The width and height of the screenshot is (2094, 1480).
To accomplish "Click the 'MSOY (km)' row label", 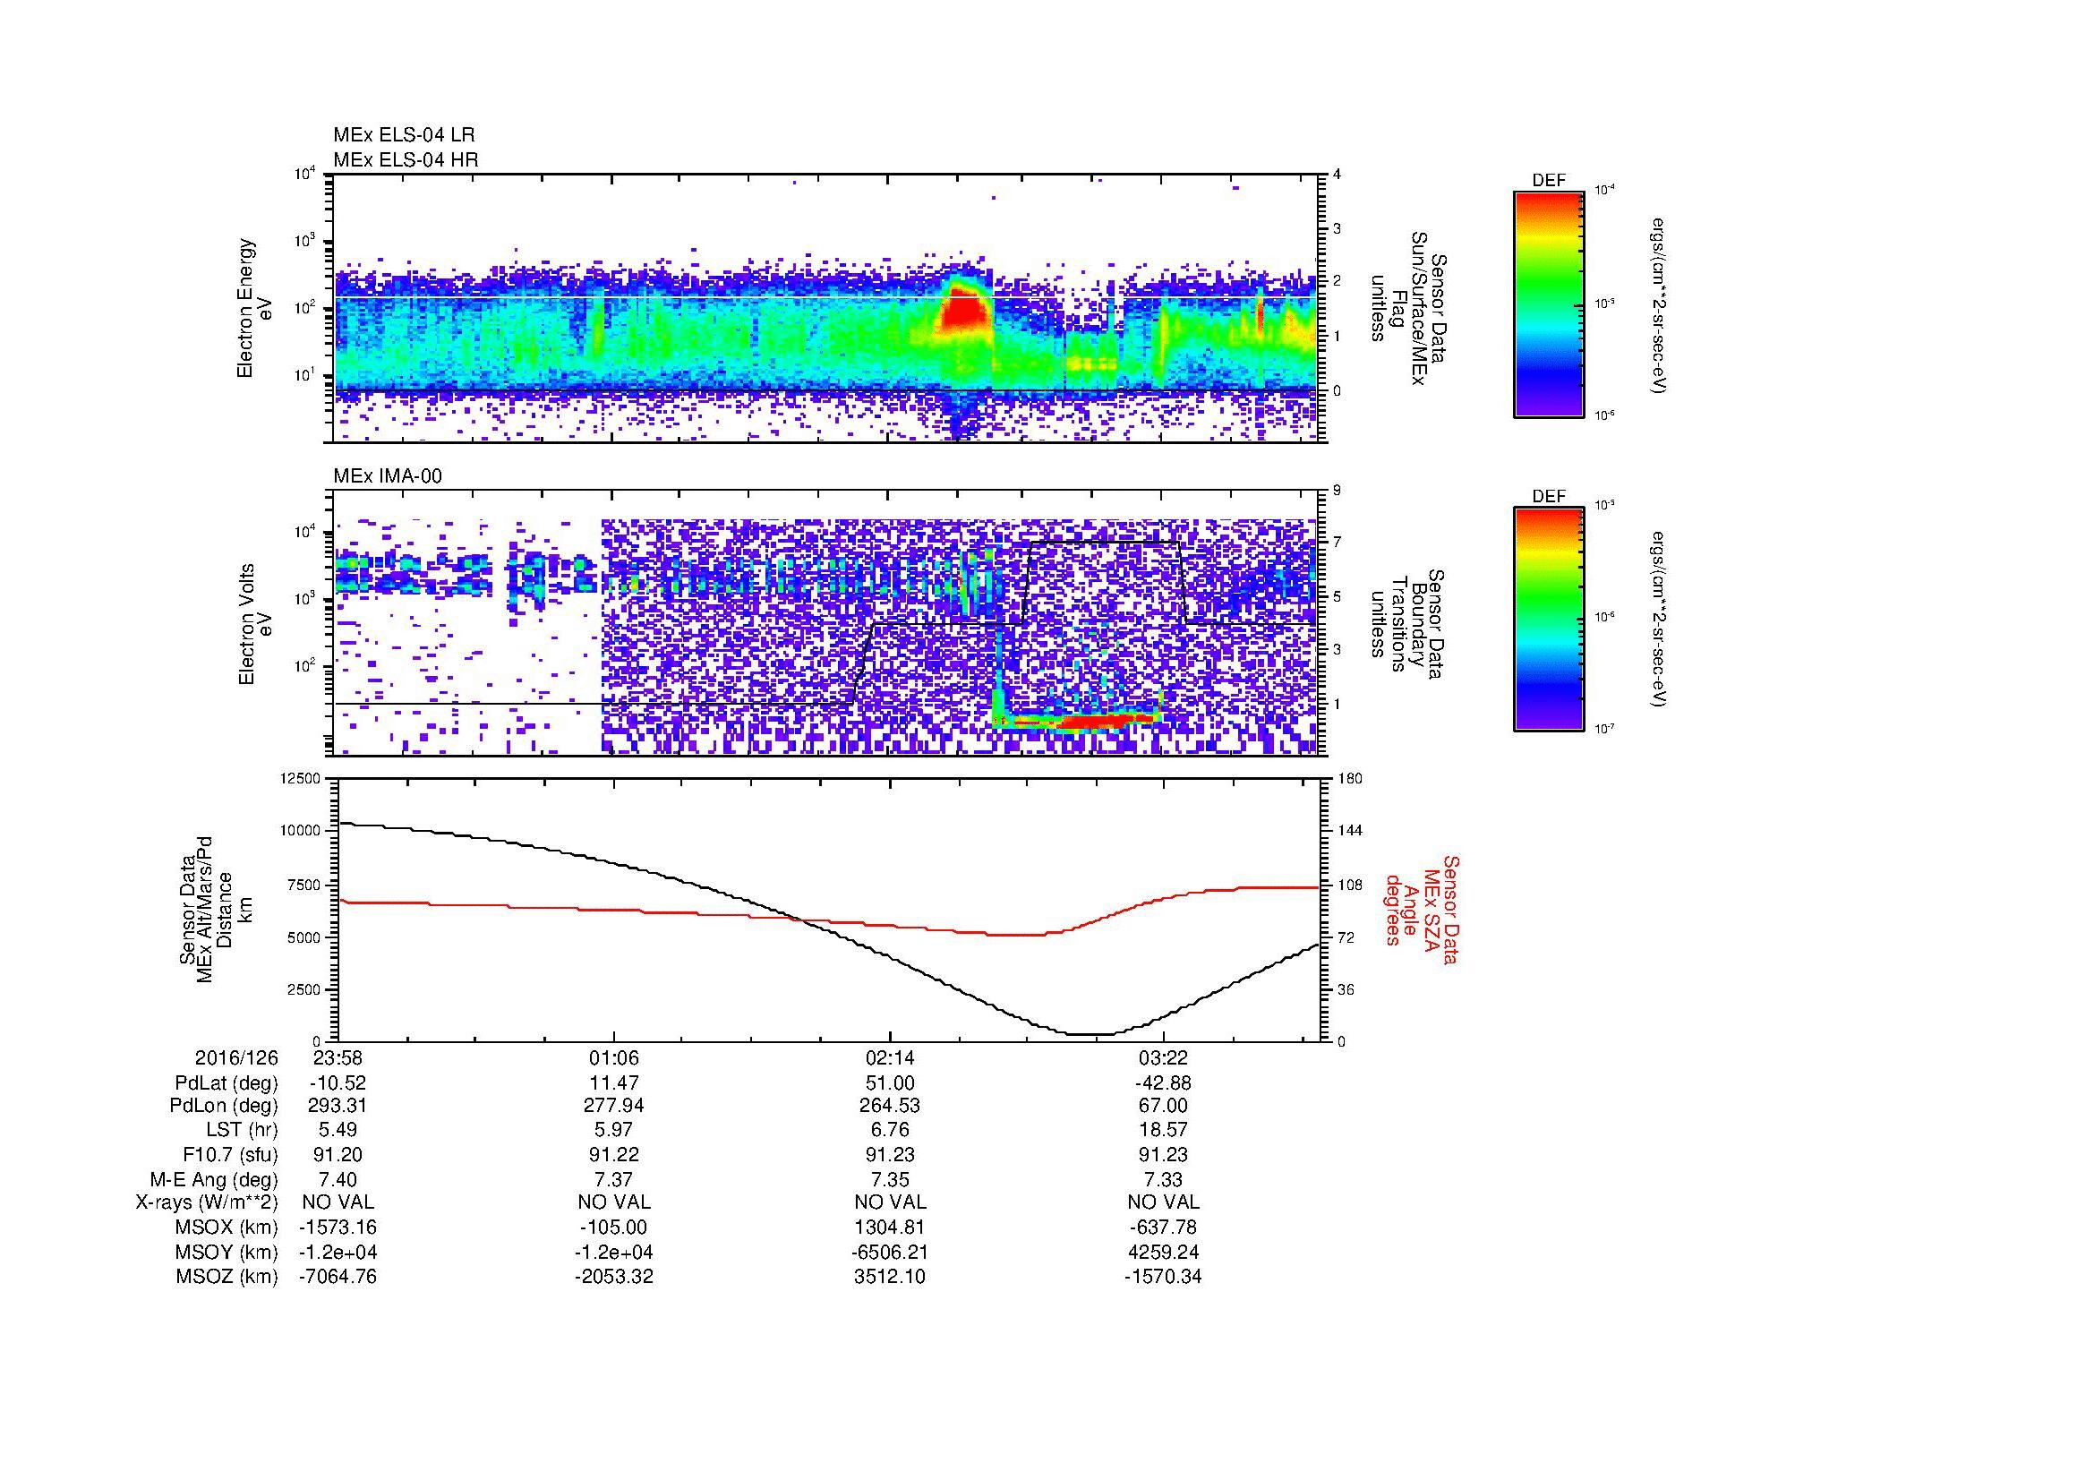I will coord(227,1252).
